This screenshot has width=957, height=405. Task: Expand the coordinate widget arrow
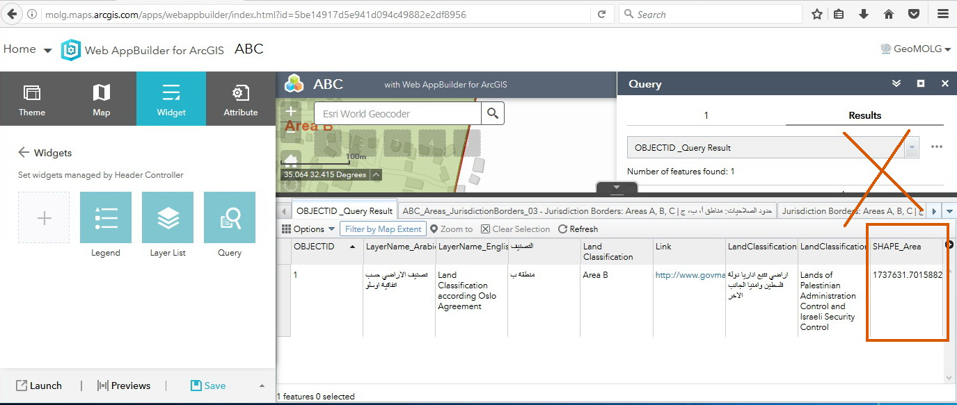point(376,175)
